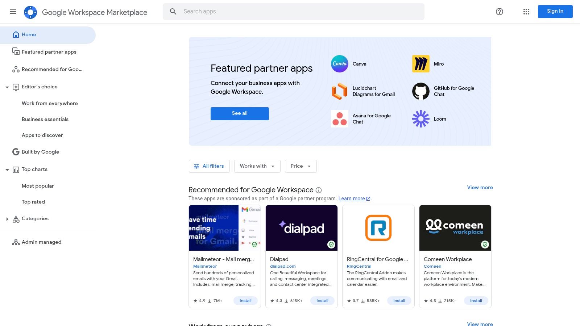The width and height of the screenshot is (580, 326).
Task: Install Mailmeteor app
Action: (245, 301)
